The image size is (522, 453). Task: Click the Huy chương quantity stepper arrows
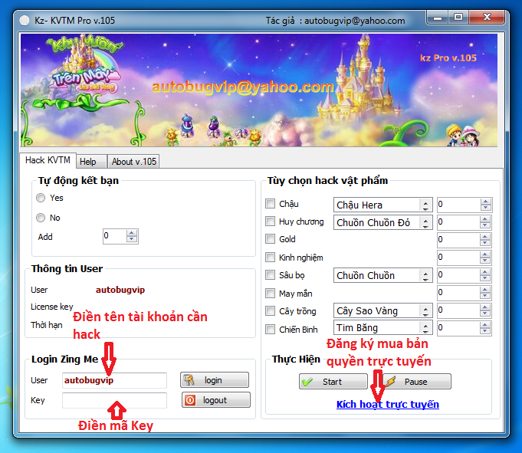click(485, 222)
